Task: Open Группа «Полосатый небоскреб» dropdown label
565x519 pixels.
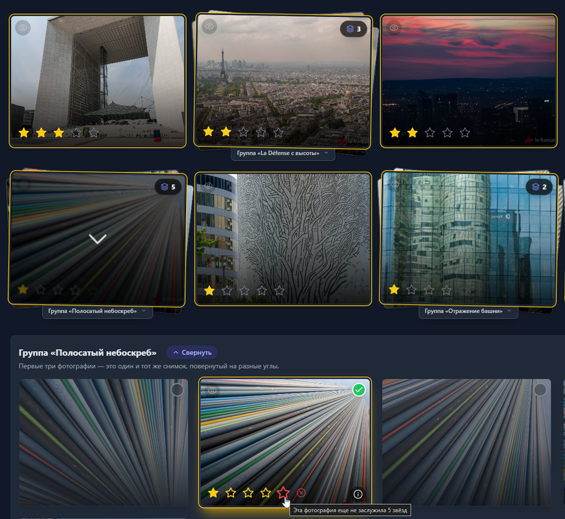Action: point(97,312)
